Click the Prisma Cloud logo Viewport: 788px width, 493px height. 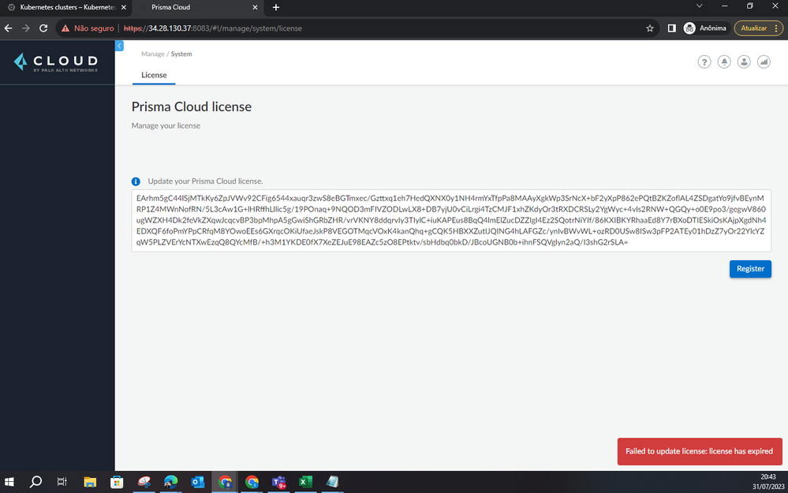pos(56,62)
